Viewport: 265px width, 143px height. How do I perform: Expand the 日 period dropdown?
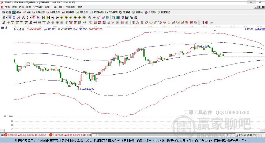pos(6,18)
